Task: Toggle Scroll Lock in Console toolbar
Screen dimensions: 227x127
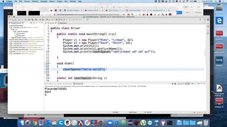Action: click(x=181, y=84)
